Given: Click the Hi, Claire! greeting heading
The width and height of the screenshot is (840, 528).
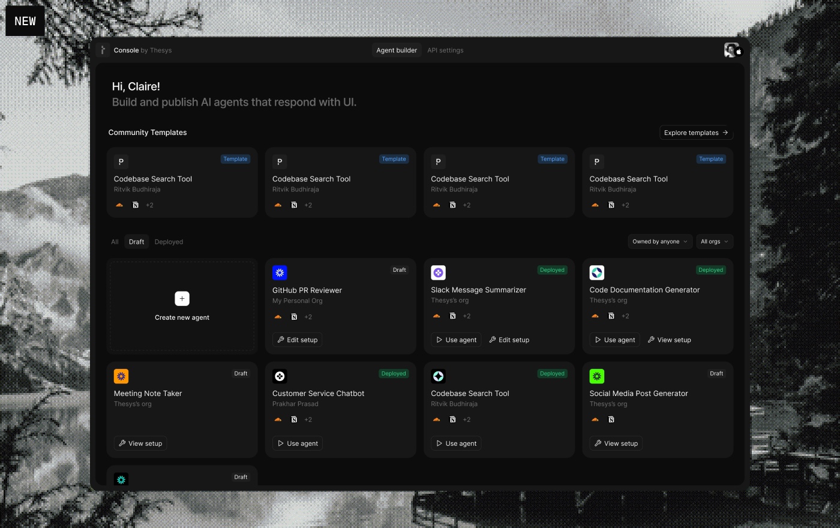Looking at the screenshot, I should pyautogui.click(x=136, y=86).
